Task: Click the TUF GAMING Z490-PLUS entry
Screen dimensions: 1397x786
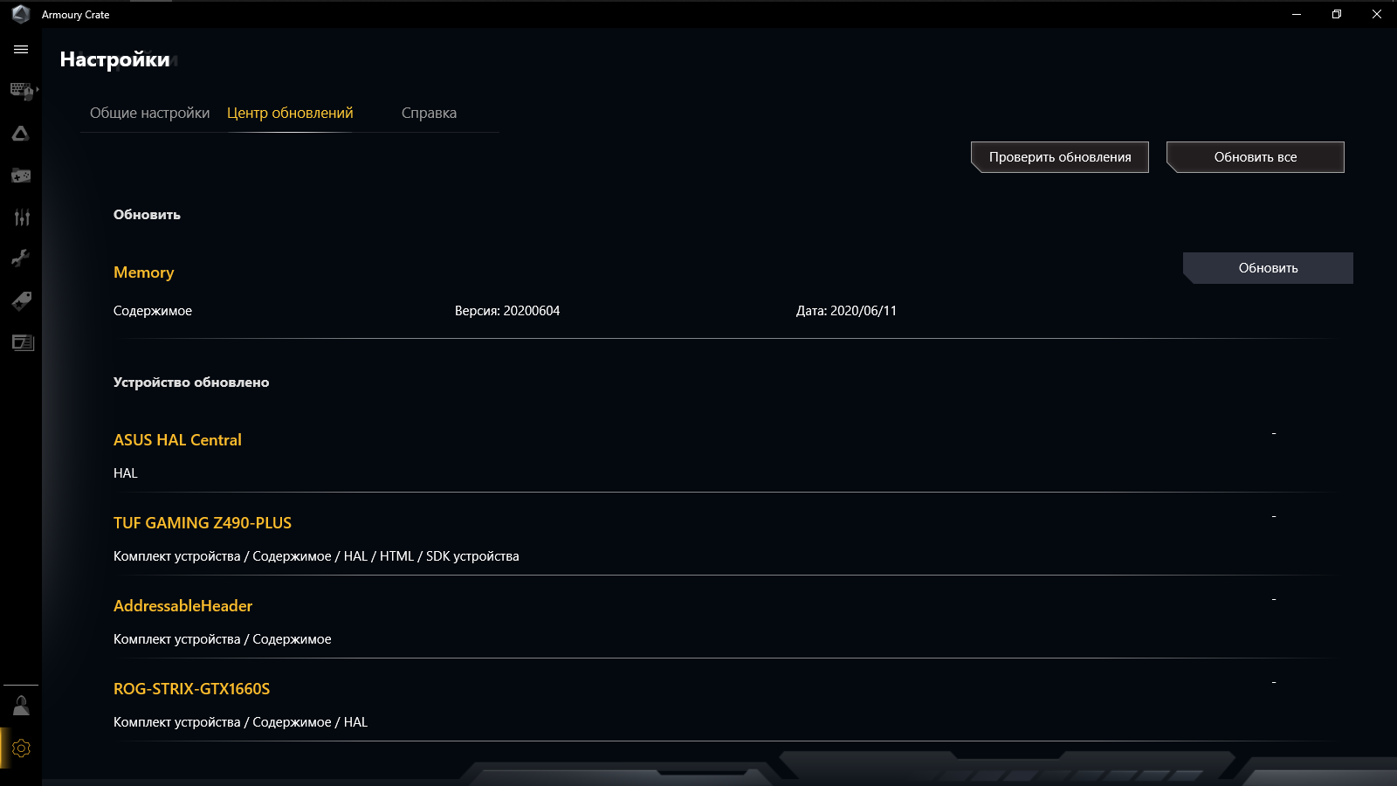Action: click(203, 523)
